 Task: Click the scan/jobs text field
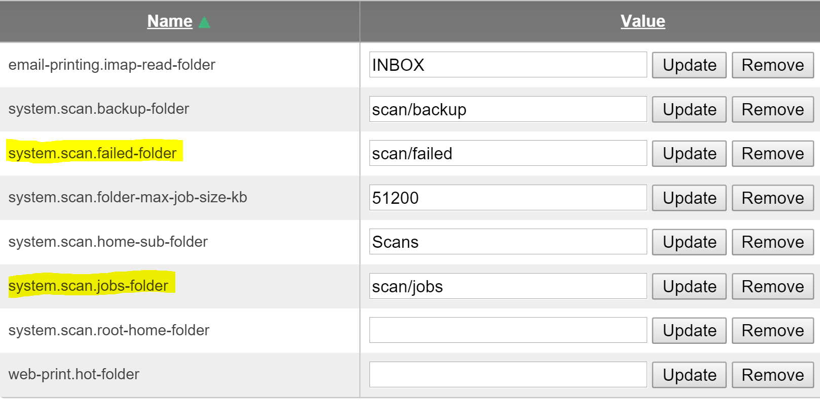coord(508,286)
